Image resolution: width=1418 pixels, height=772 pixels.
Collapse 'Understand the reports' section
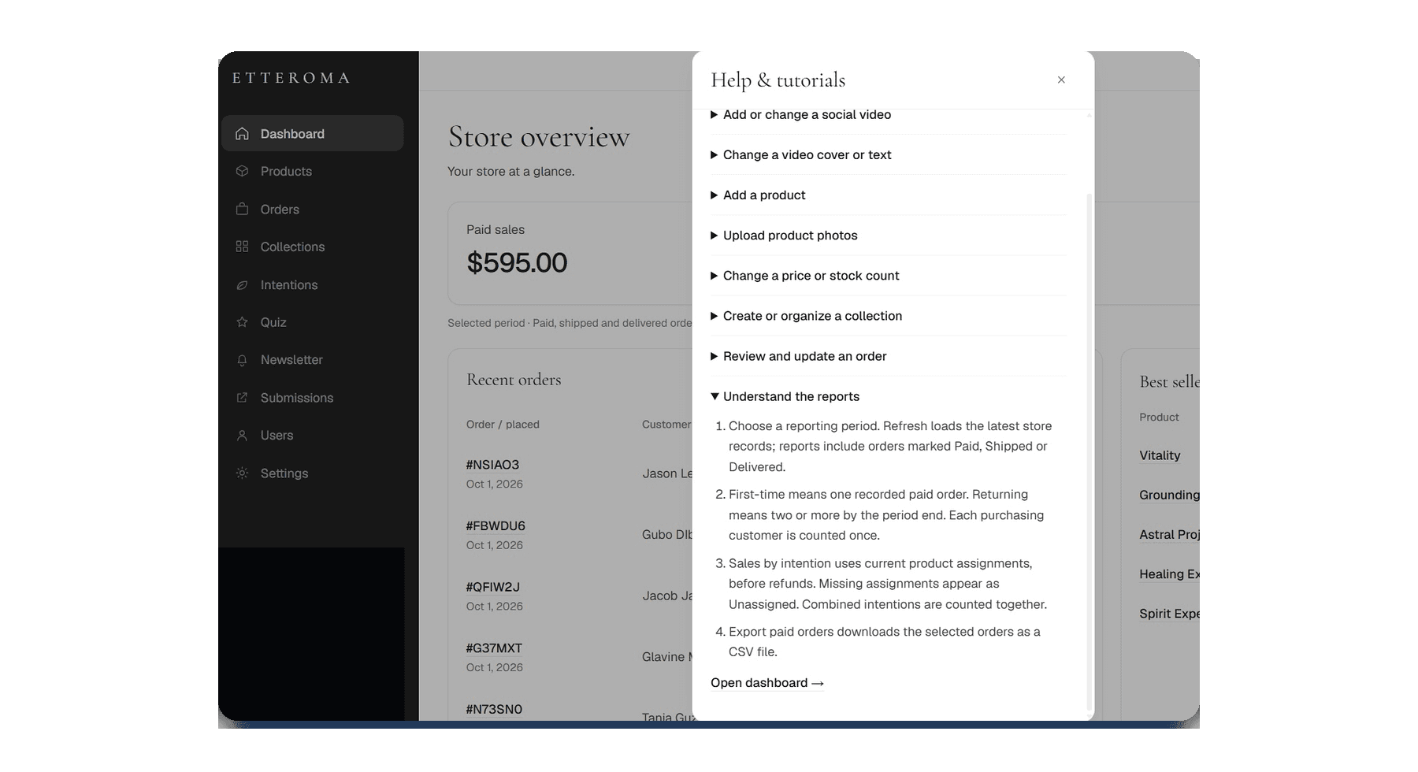[x=888, y=396]
